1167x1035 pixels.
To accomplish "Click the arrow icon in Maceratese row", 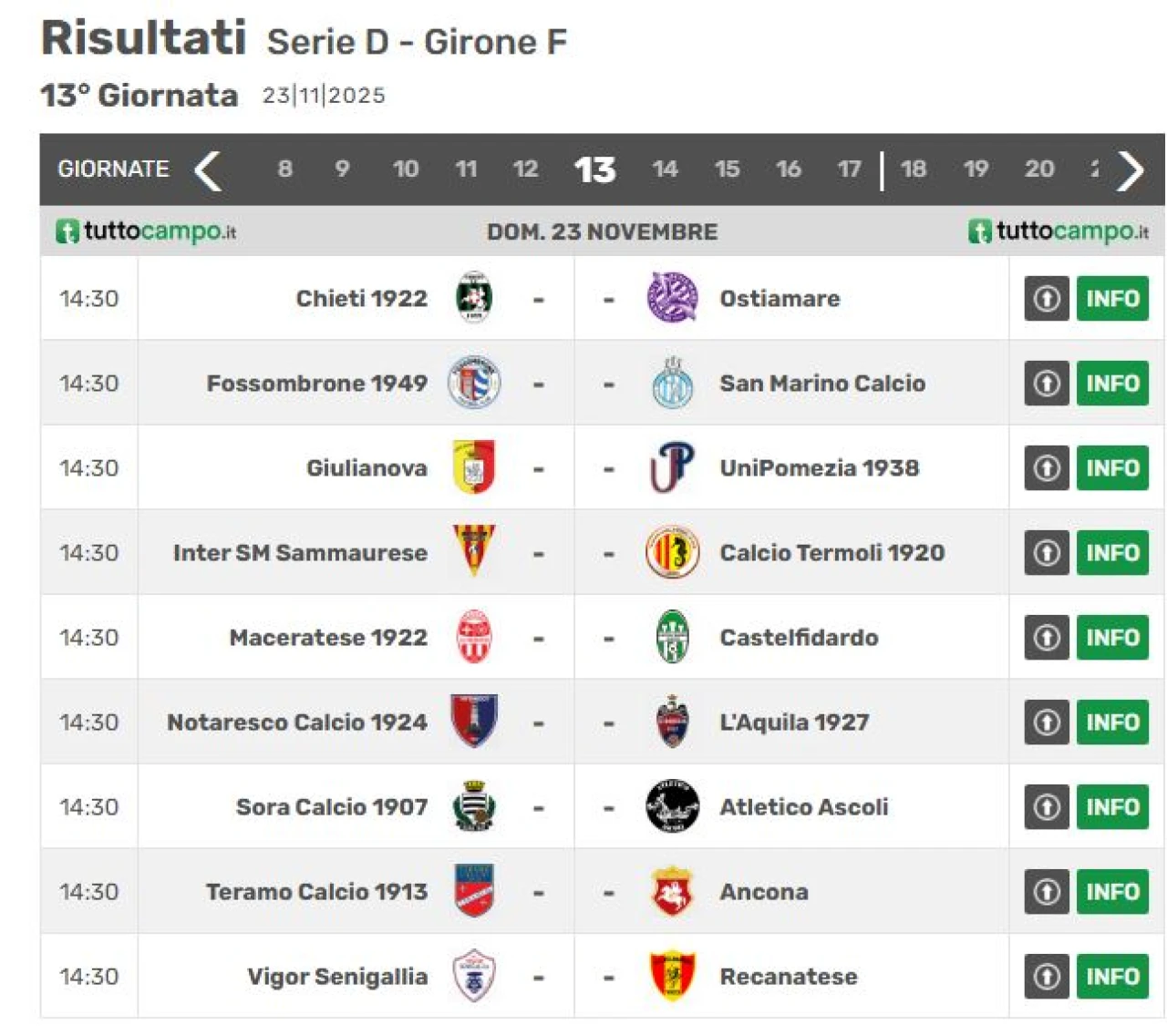I will 1046,637.
